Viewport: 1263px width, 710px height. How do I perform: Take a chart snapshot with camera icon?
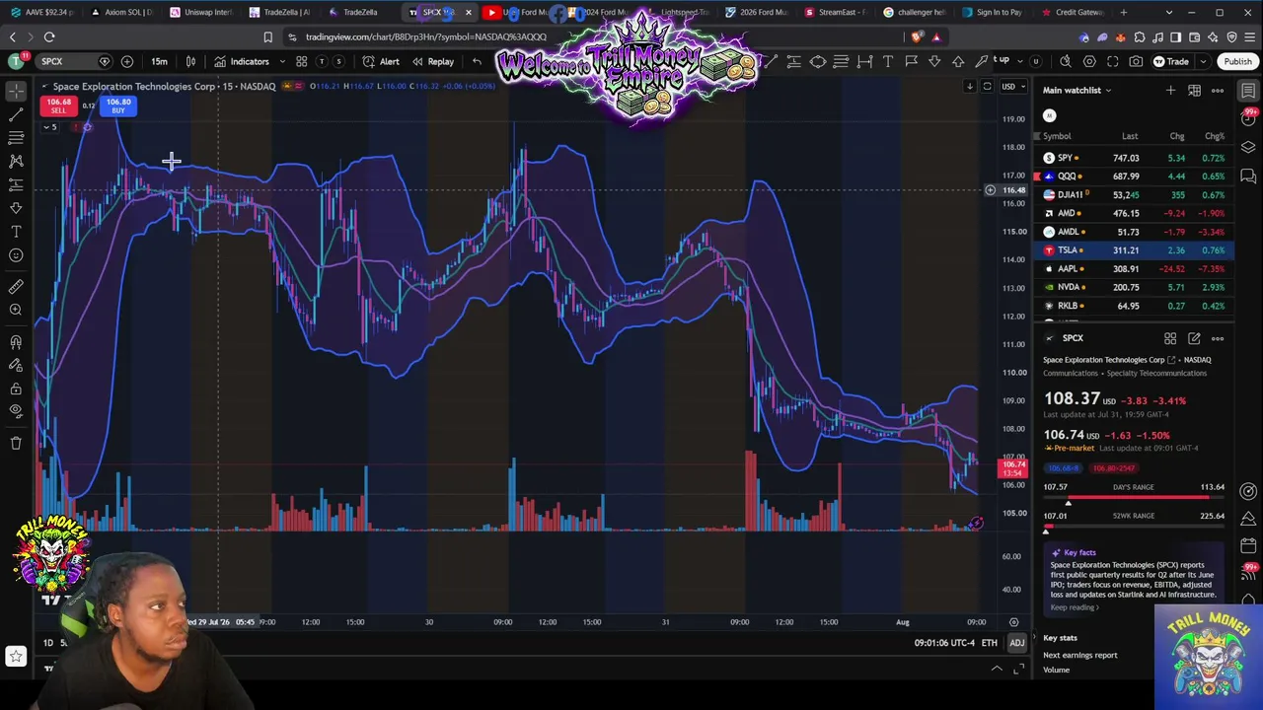pos(1136,61)
